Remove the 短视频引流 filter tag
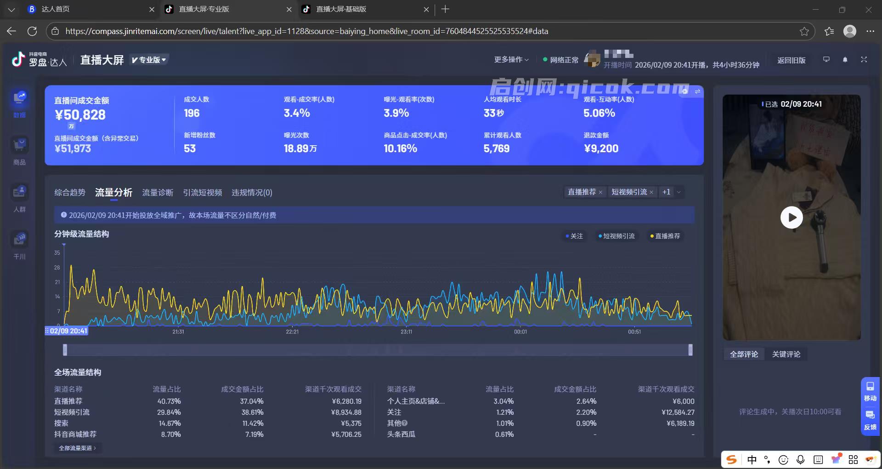Viewport: 882px width, 469px height. coord(651,192)
